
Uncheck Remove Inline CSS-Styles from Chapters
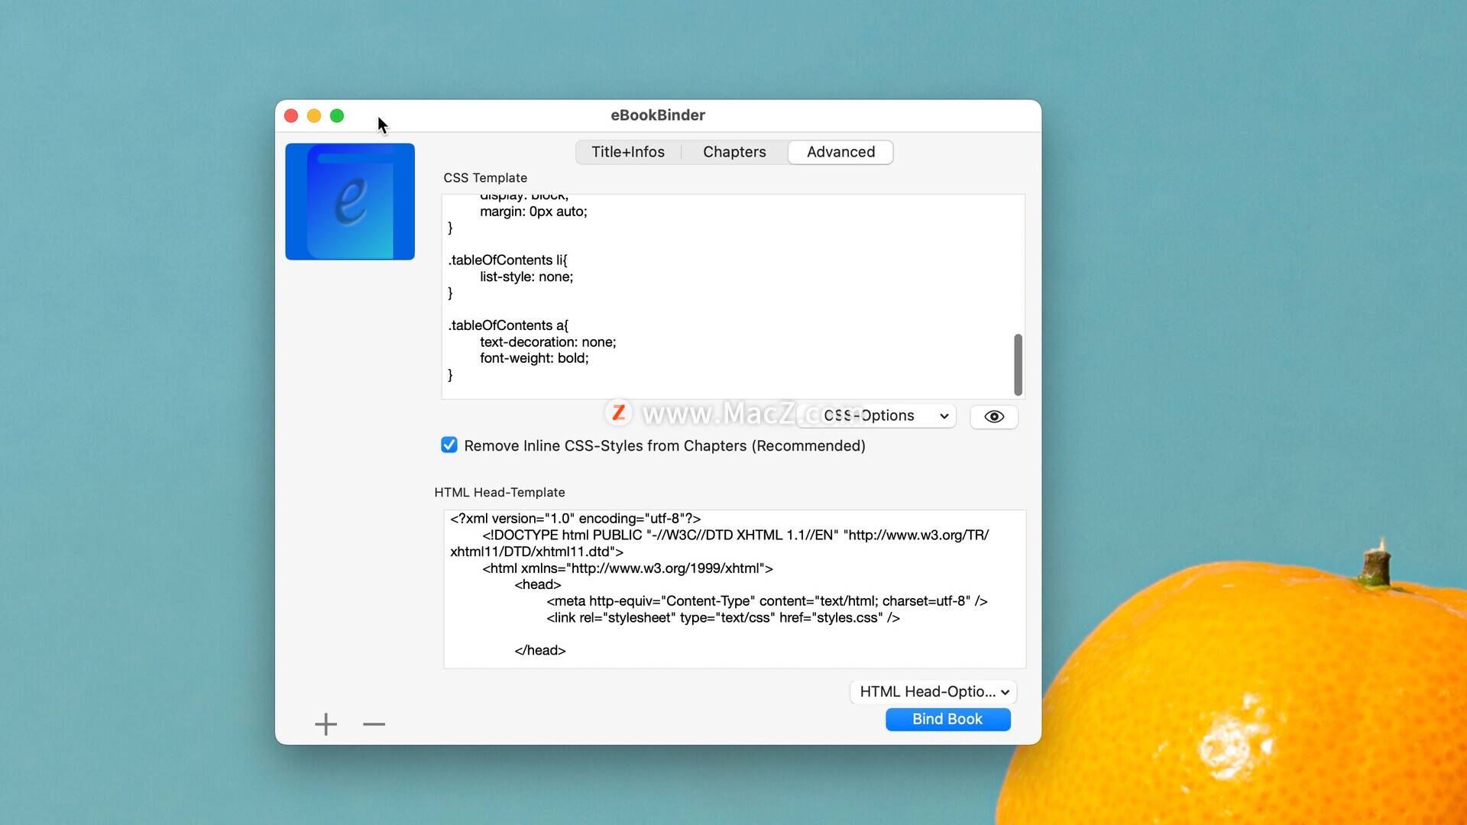(x=449, y=445)
